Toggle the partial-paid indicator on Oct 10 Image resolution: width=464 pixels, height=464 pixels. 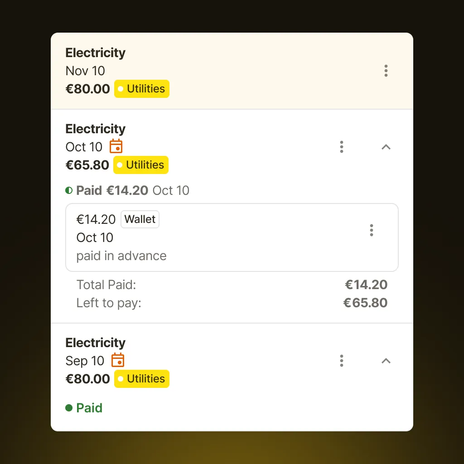click(x=68, y=190)
